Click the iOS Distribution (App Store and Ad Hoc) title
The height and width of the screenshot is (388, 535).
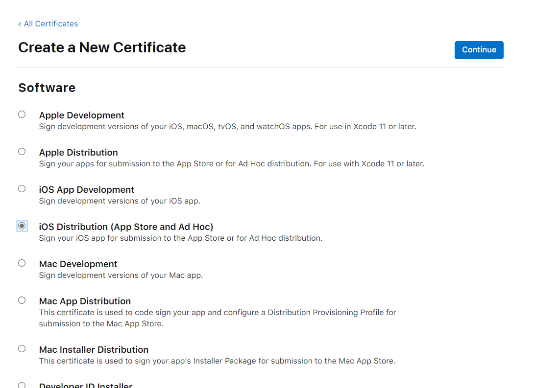click(126, 227)
